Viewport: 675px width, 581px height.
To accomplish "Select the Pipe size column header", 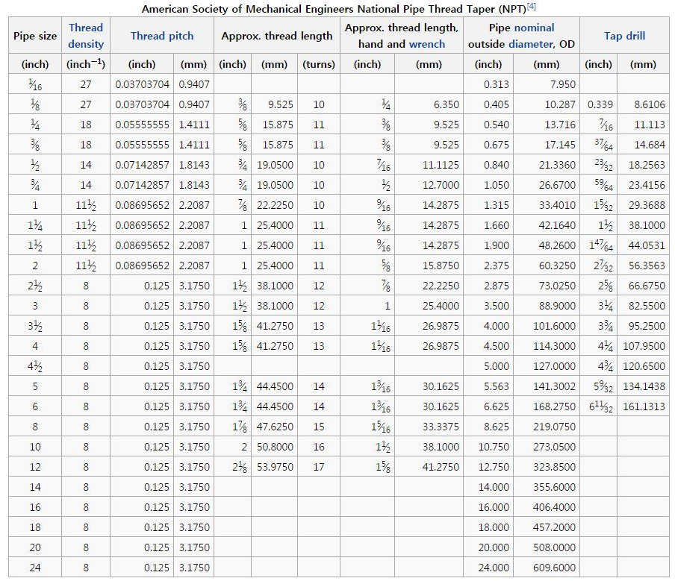I will [x=35, y=36].
